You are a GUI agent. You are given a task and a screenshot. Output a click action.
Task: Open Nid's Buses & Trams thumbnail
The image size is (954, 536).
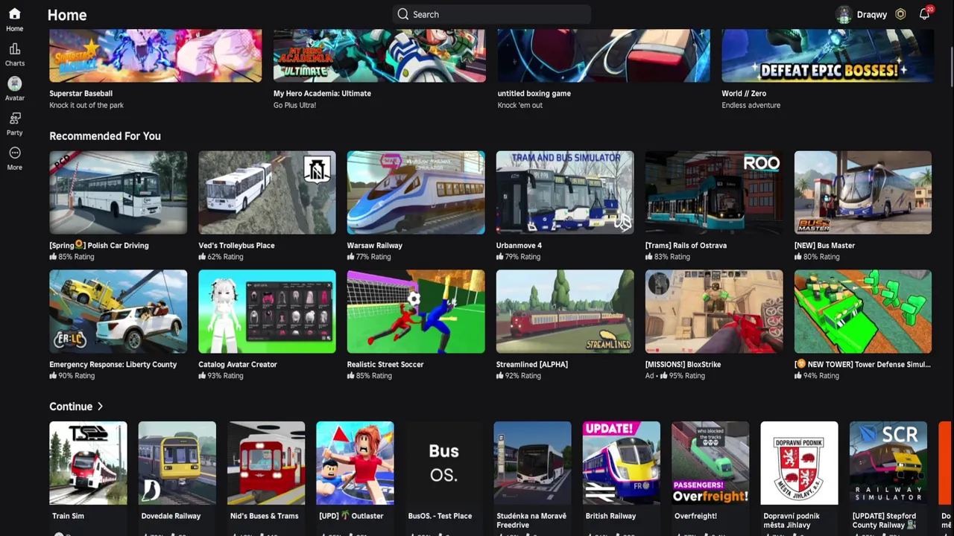click(266, 463)
